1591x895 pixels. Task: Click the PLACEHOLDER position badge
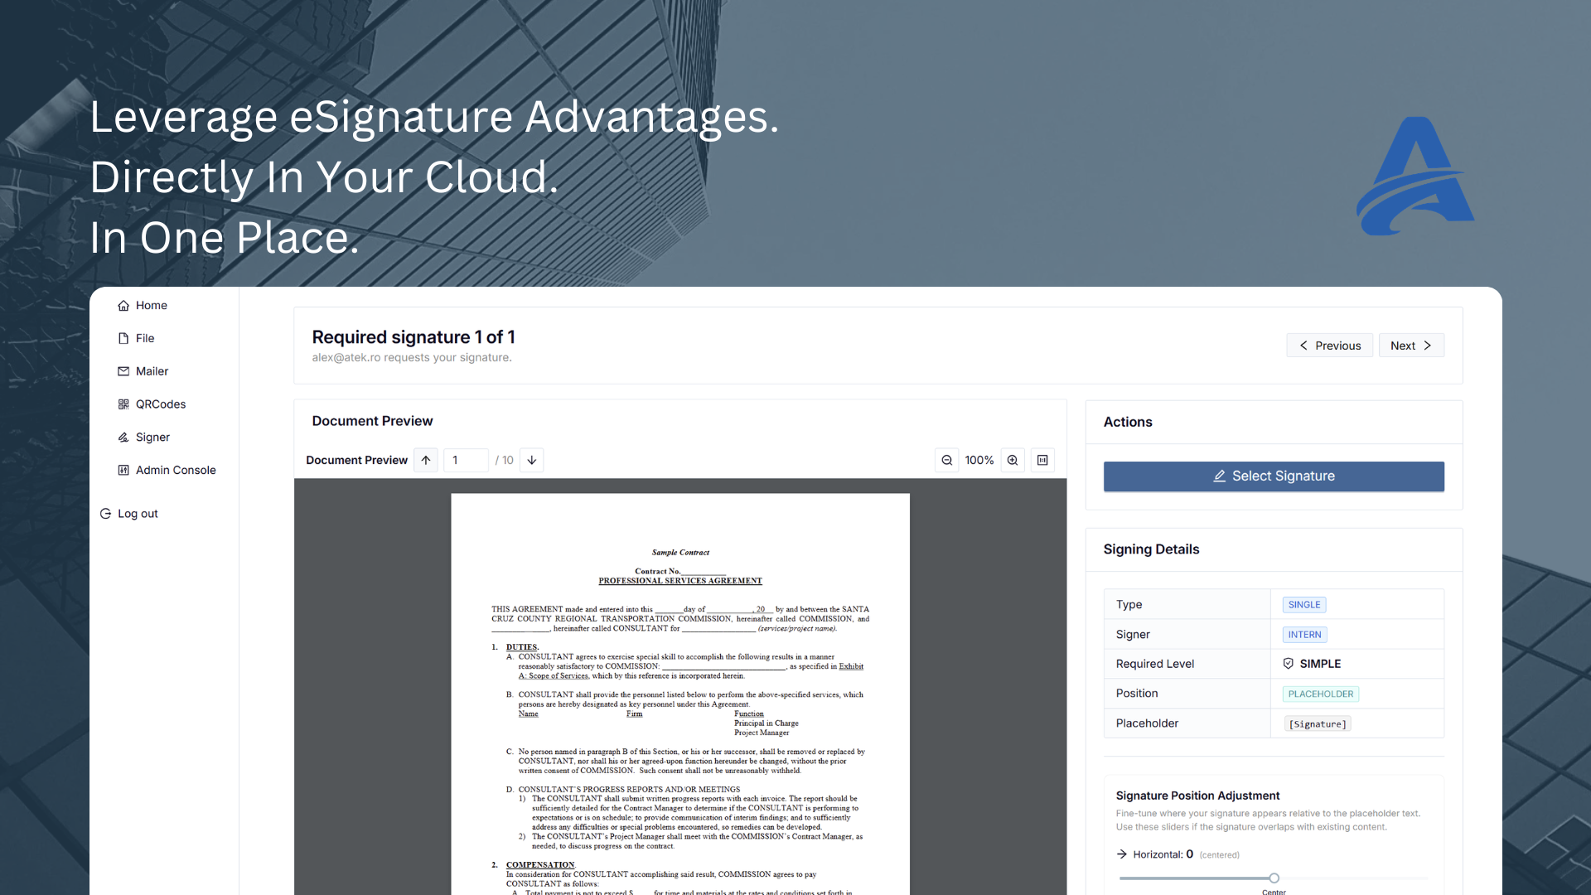point(1320,694)
